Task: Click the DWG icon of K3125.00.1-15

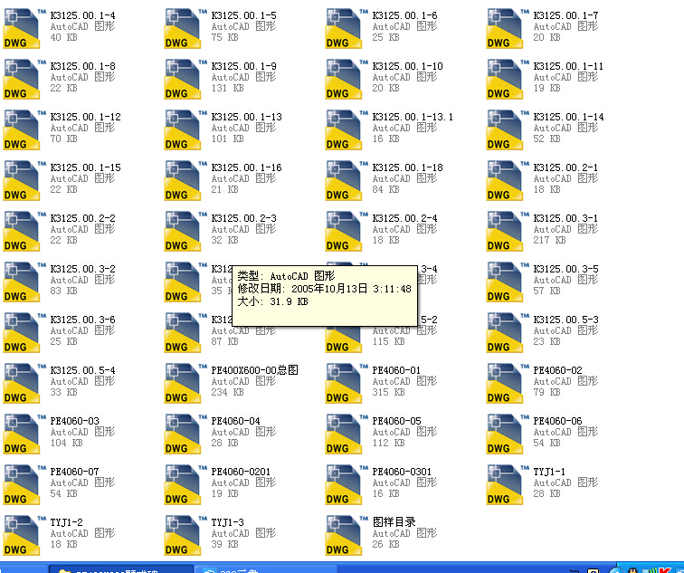Action: tap(22, 180)
